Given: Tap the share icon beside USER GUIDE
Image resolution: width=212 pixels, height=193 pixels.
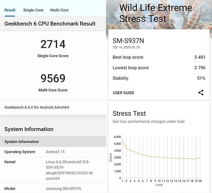Looking at the screenshot, I should coord(201,93).
